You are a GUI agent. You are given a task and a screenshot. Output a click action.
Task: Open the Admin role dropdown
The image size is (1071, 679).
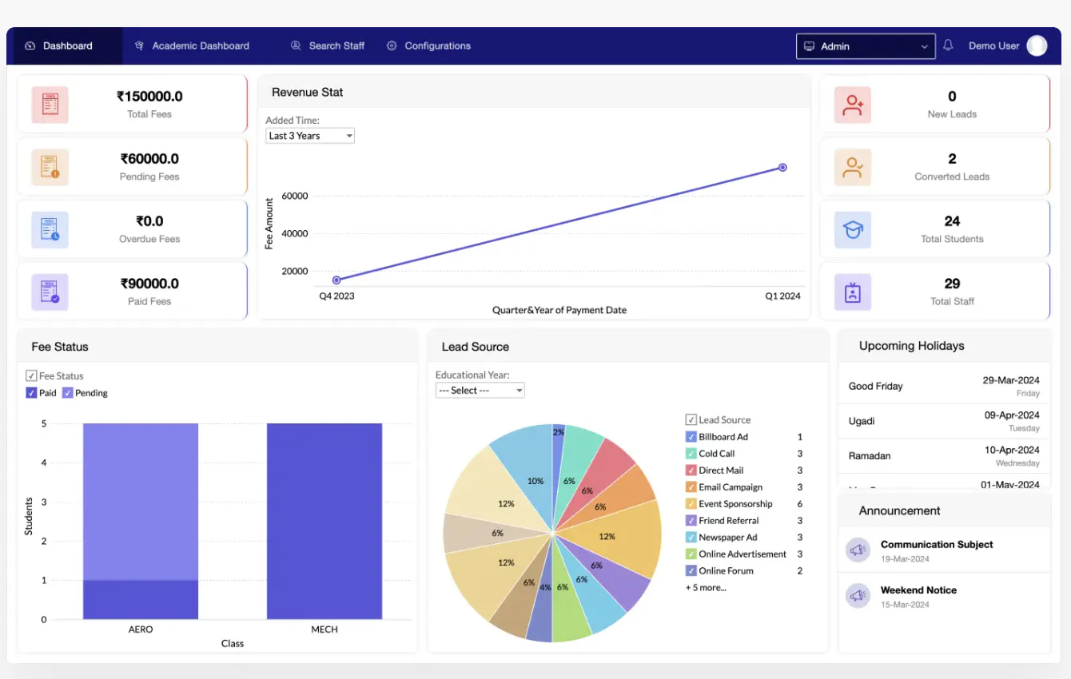coord(866,46)
